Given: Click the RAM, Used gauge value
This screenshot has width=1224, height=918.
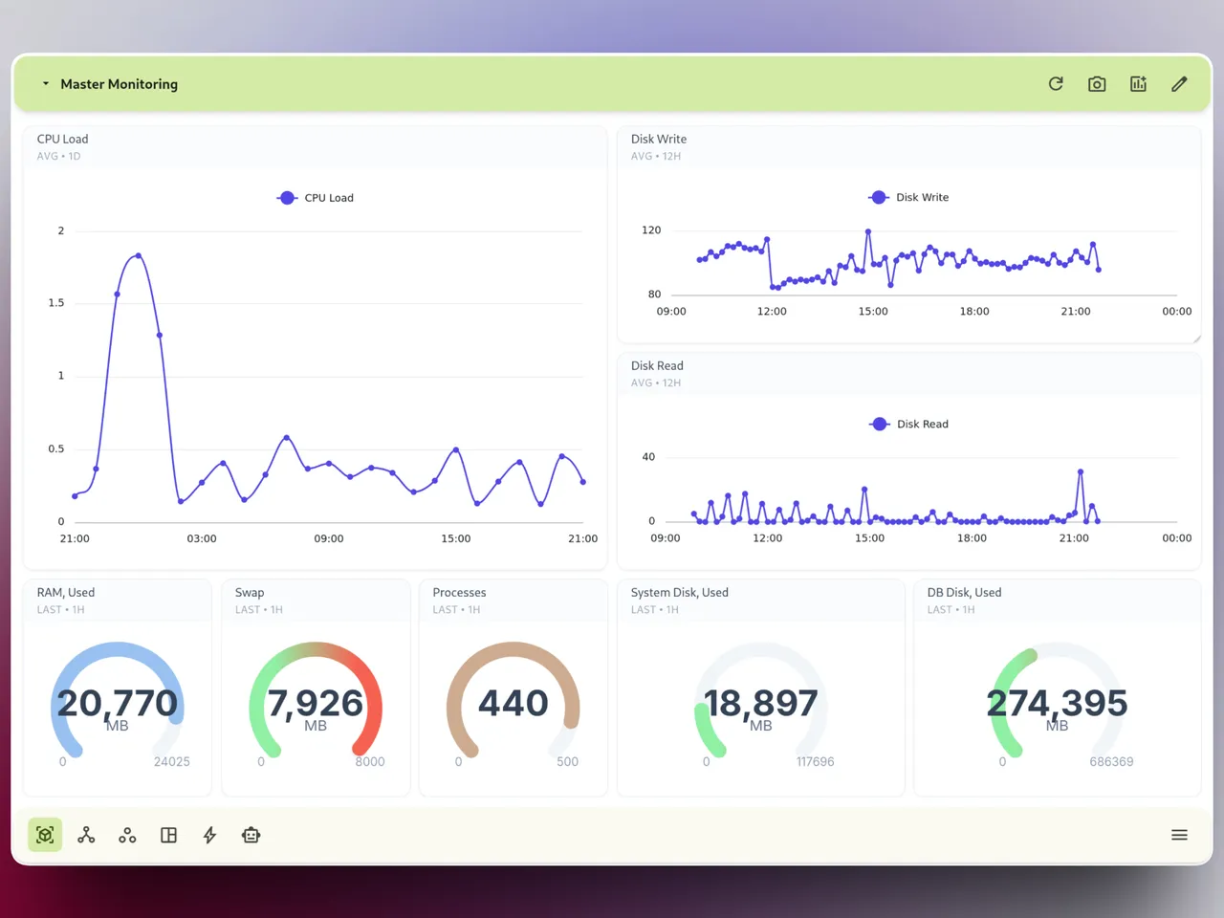Looking at the screenshot, I should point(118,705).
